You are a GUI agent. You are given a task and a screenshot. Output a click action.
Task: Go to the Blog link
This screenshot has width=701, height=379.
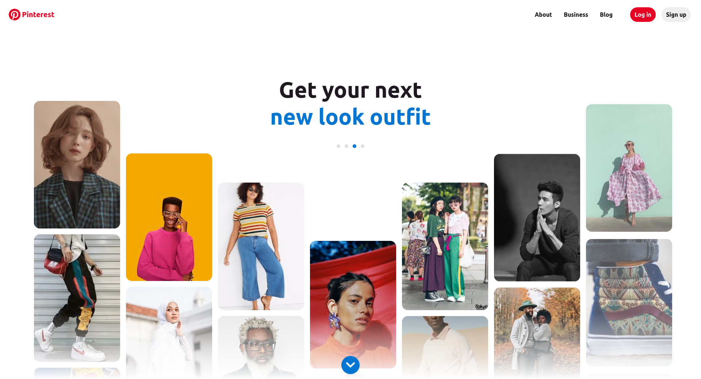[606, 15]
